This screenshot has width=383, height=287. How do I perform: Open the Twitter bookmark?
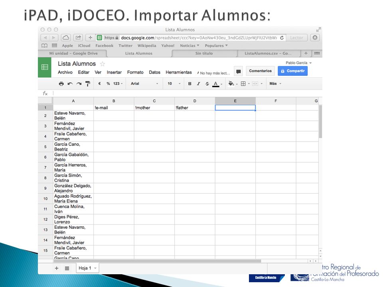pyautogui.click(x=126, y=45)
